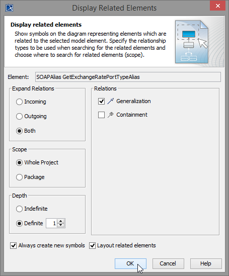Click the 'Expand Relations' group title
The image size is (229, 276).
(33, 88)
